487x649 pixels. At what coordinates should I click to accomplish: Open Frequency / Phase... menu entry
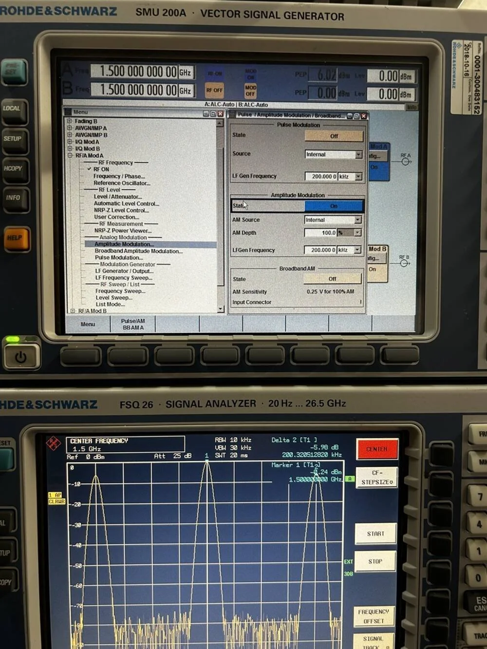coord(119,176)
